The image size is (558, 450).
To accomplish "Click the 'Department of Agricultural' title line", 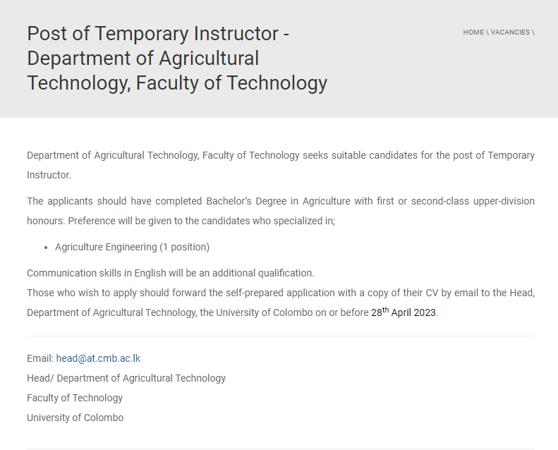I will [x=142, y=59].
